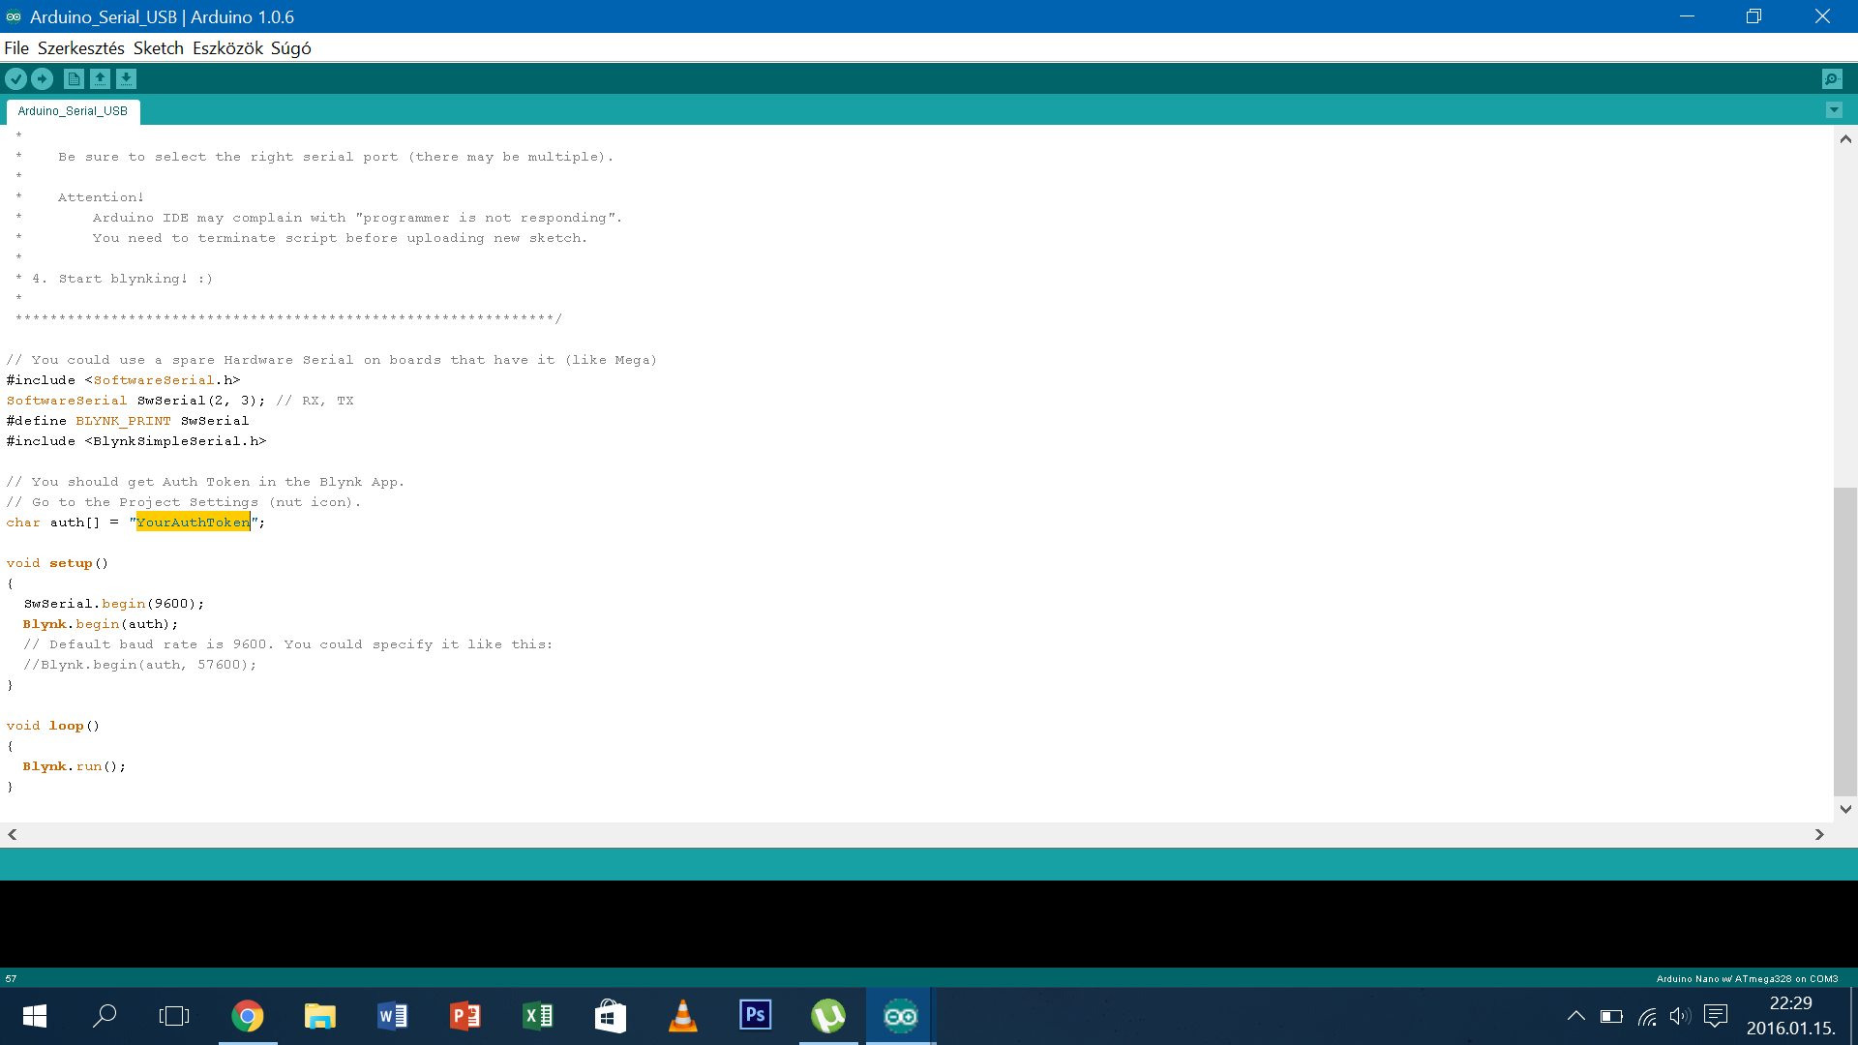Image resolution: width=1858 pixels, height=1045 pixels.
Task: Toggle the network status flyout
Action: point(1645,1016)
